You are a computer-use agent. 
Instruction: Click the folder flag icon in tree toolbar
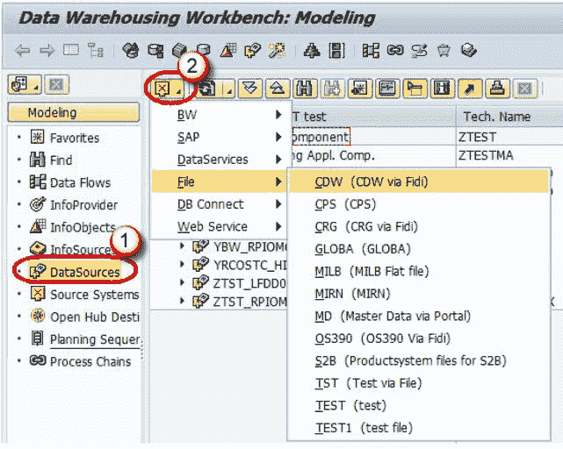[415, 89]
